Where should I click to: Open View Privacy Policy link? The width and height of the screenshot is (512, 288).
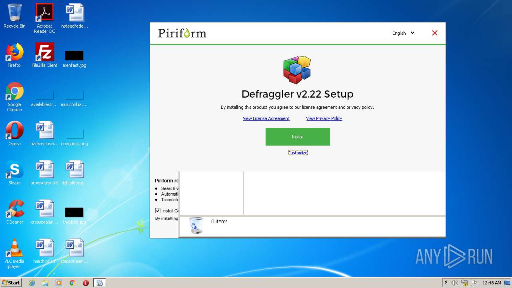coord(324,118)
